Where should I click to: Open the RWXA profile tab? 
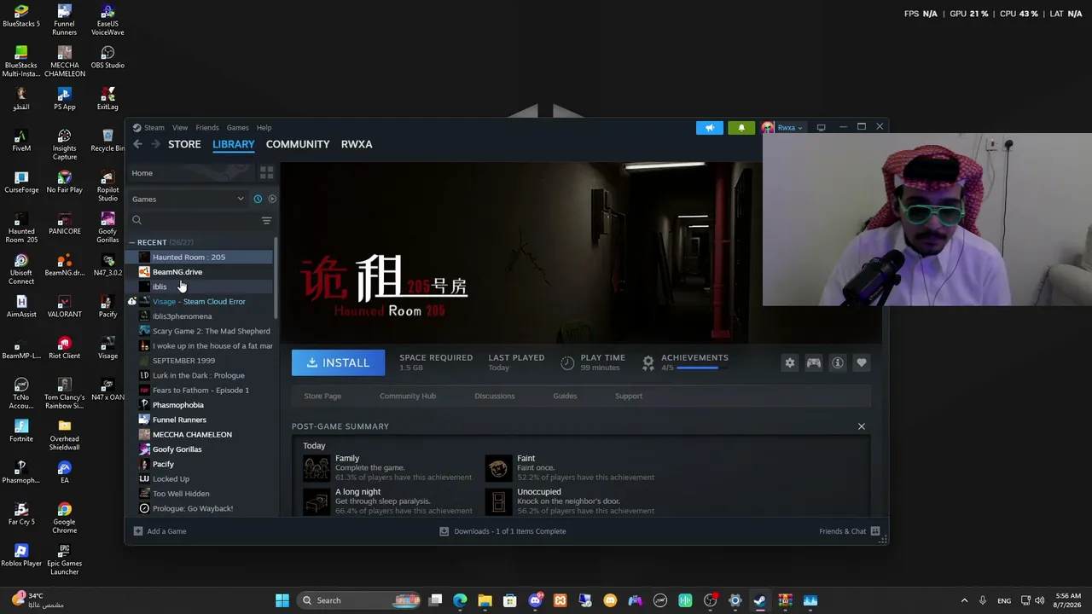tap(357, 144)
